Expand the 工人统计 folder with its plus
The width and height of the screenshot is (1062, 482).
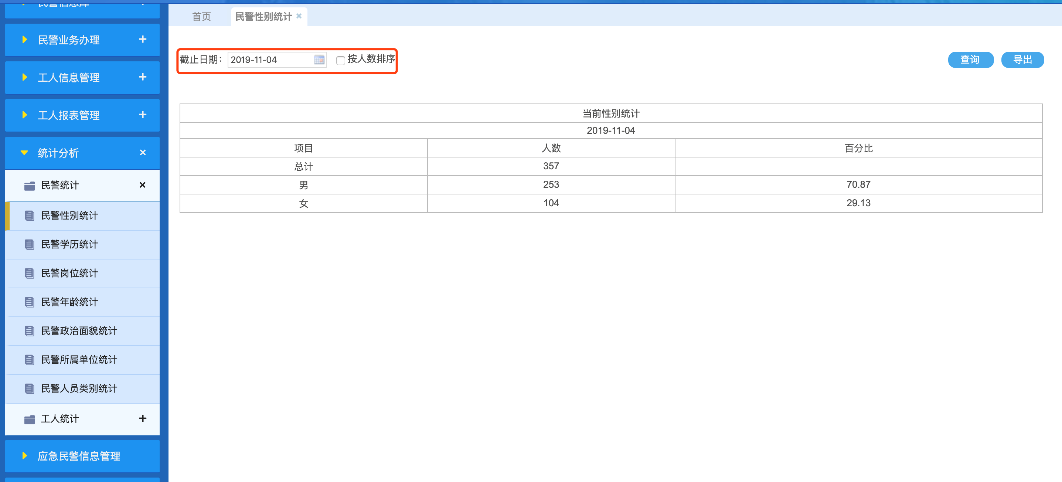[143, 418]
